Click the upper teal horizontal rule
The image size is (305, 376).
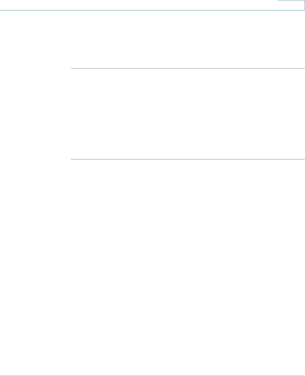click(x=188, y=68)
